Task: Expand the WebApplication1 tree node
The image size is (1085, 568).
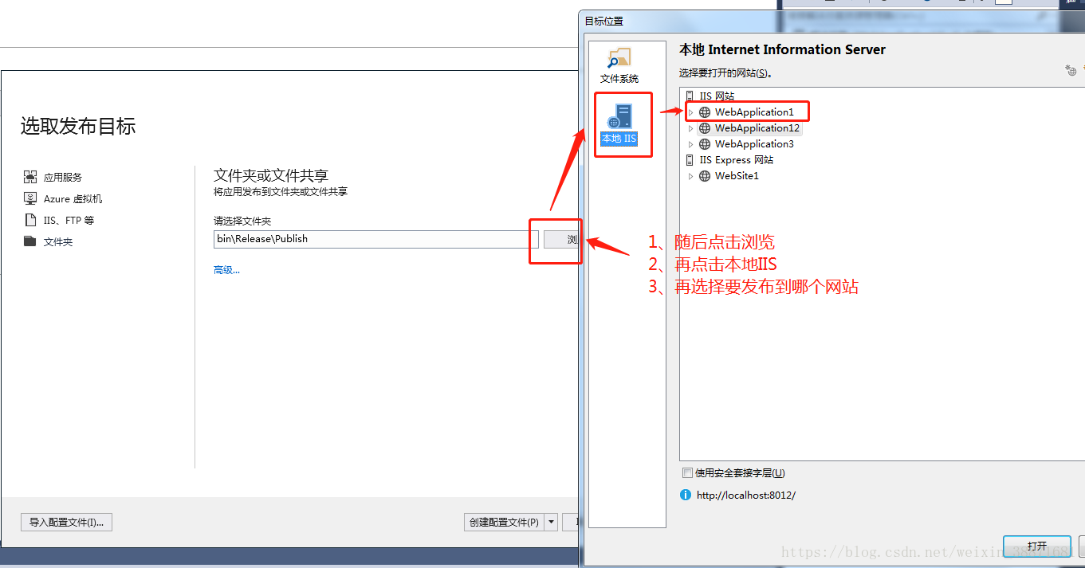Action: pos(691,112)
